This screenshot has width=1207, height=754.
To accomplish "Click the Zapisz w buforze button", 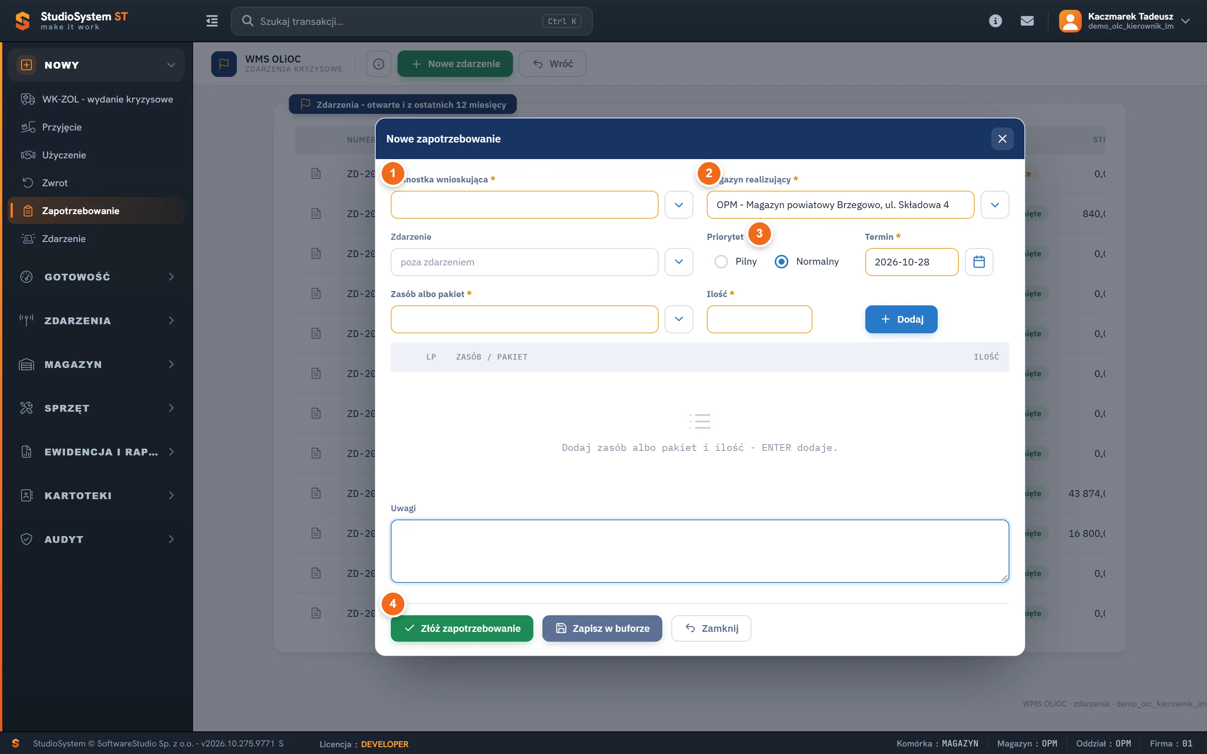I will [x=602, y=628].
